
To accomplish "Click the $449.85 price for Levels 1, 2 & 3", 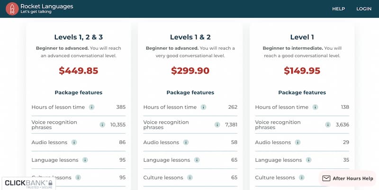I will pyautogui.click(x=79, y=71).
